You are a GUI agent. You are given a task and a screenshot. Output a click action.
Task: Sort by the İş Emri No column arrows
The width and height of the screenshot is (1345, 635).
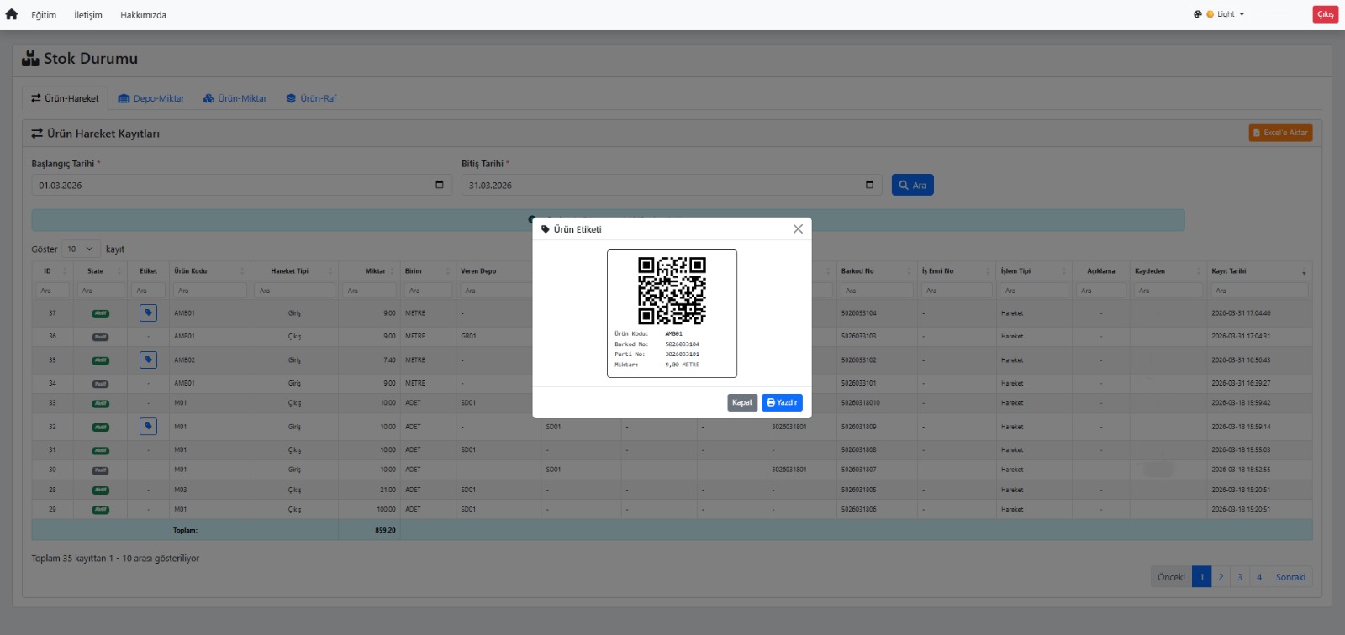click(x=989, y=271)
